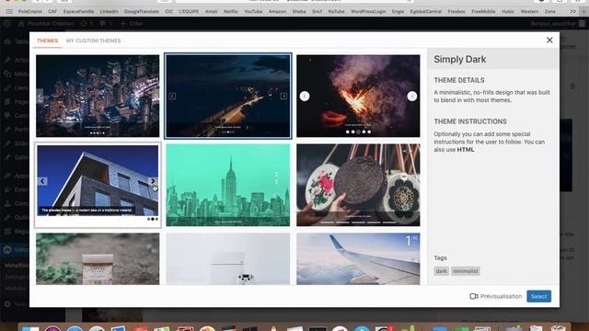Open the FreeMobile bookmark

pos(483,11)
